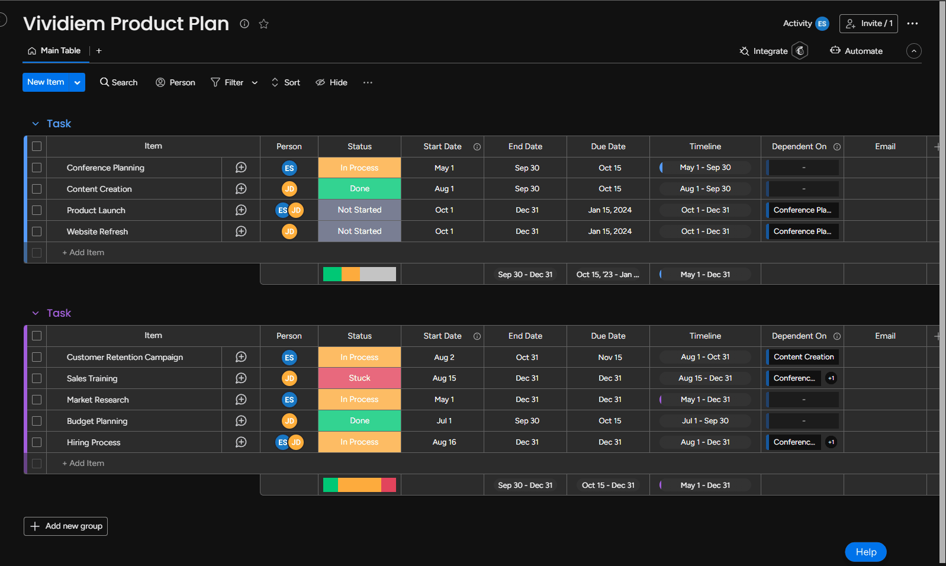Viewport: 946px width, 566px height.
Task: Check the Sales Training row checkbox
Action: click(37, 378)
